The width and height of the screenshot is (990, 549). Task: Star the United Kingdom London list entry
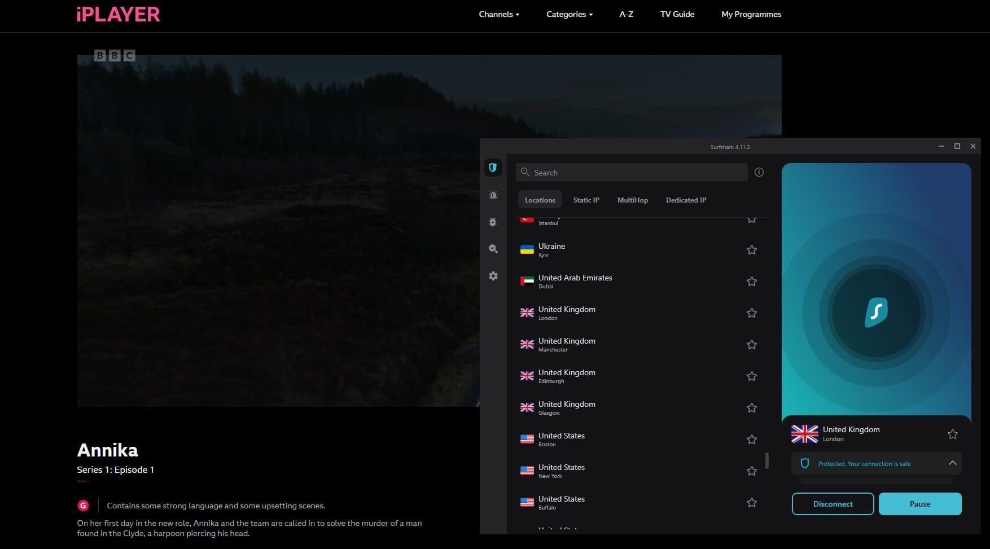click(752, 313)
